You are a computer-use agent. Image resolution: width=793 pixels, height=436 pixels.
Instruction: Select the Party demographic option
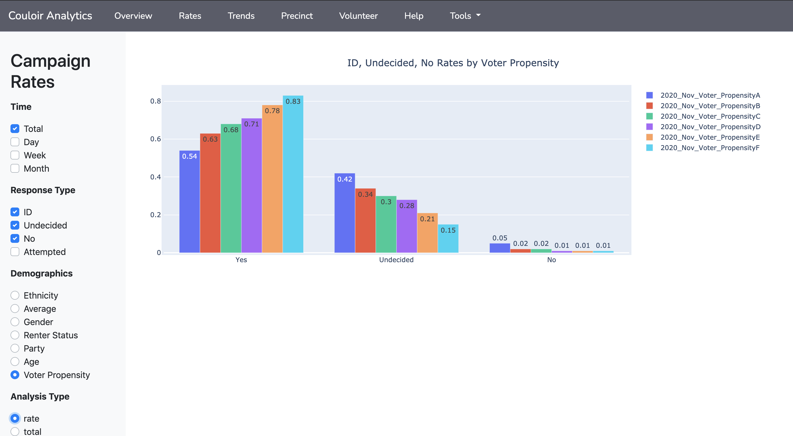point(15,349)
